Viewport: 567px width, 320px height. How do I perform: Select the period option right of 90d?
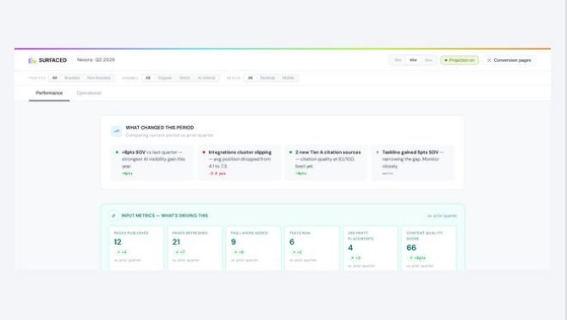click(428, 60)
